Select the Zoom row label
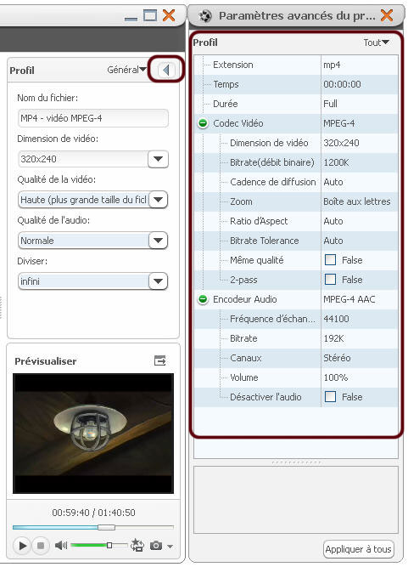Image resolution: width=408 pixels, height=567 pixels. pos(242,201)
